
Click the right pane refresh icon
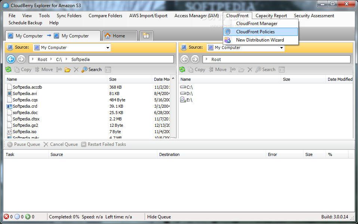tap(182, 70)
